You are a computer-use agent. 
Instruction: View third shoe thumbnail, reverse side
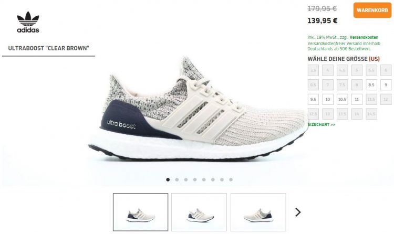click(258, 212)
